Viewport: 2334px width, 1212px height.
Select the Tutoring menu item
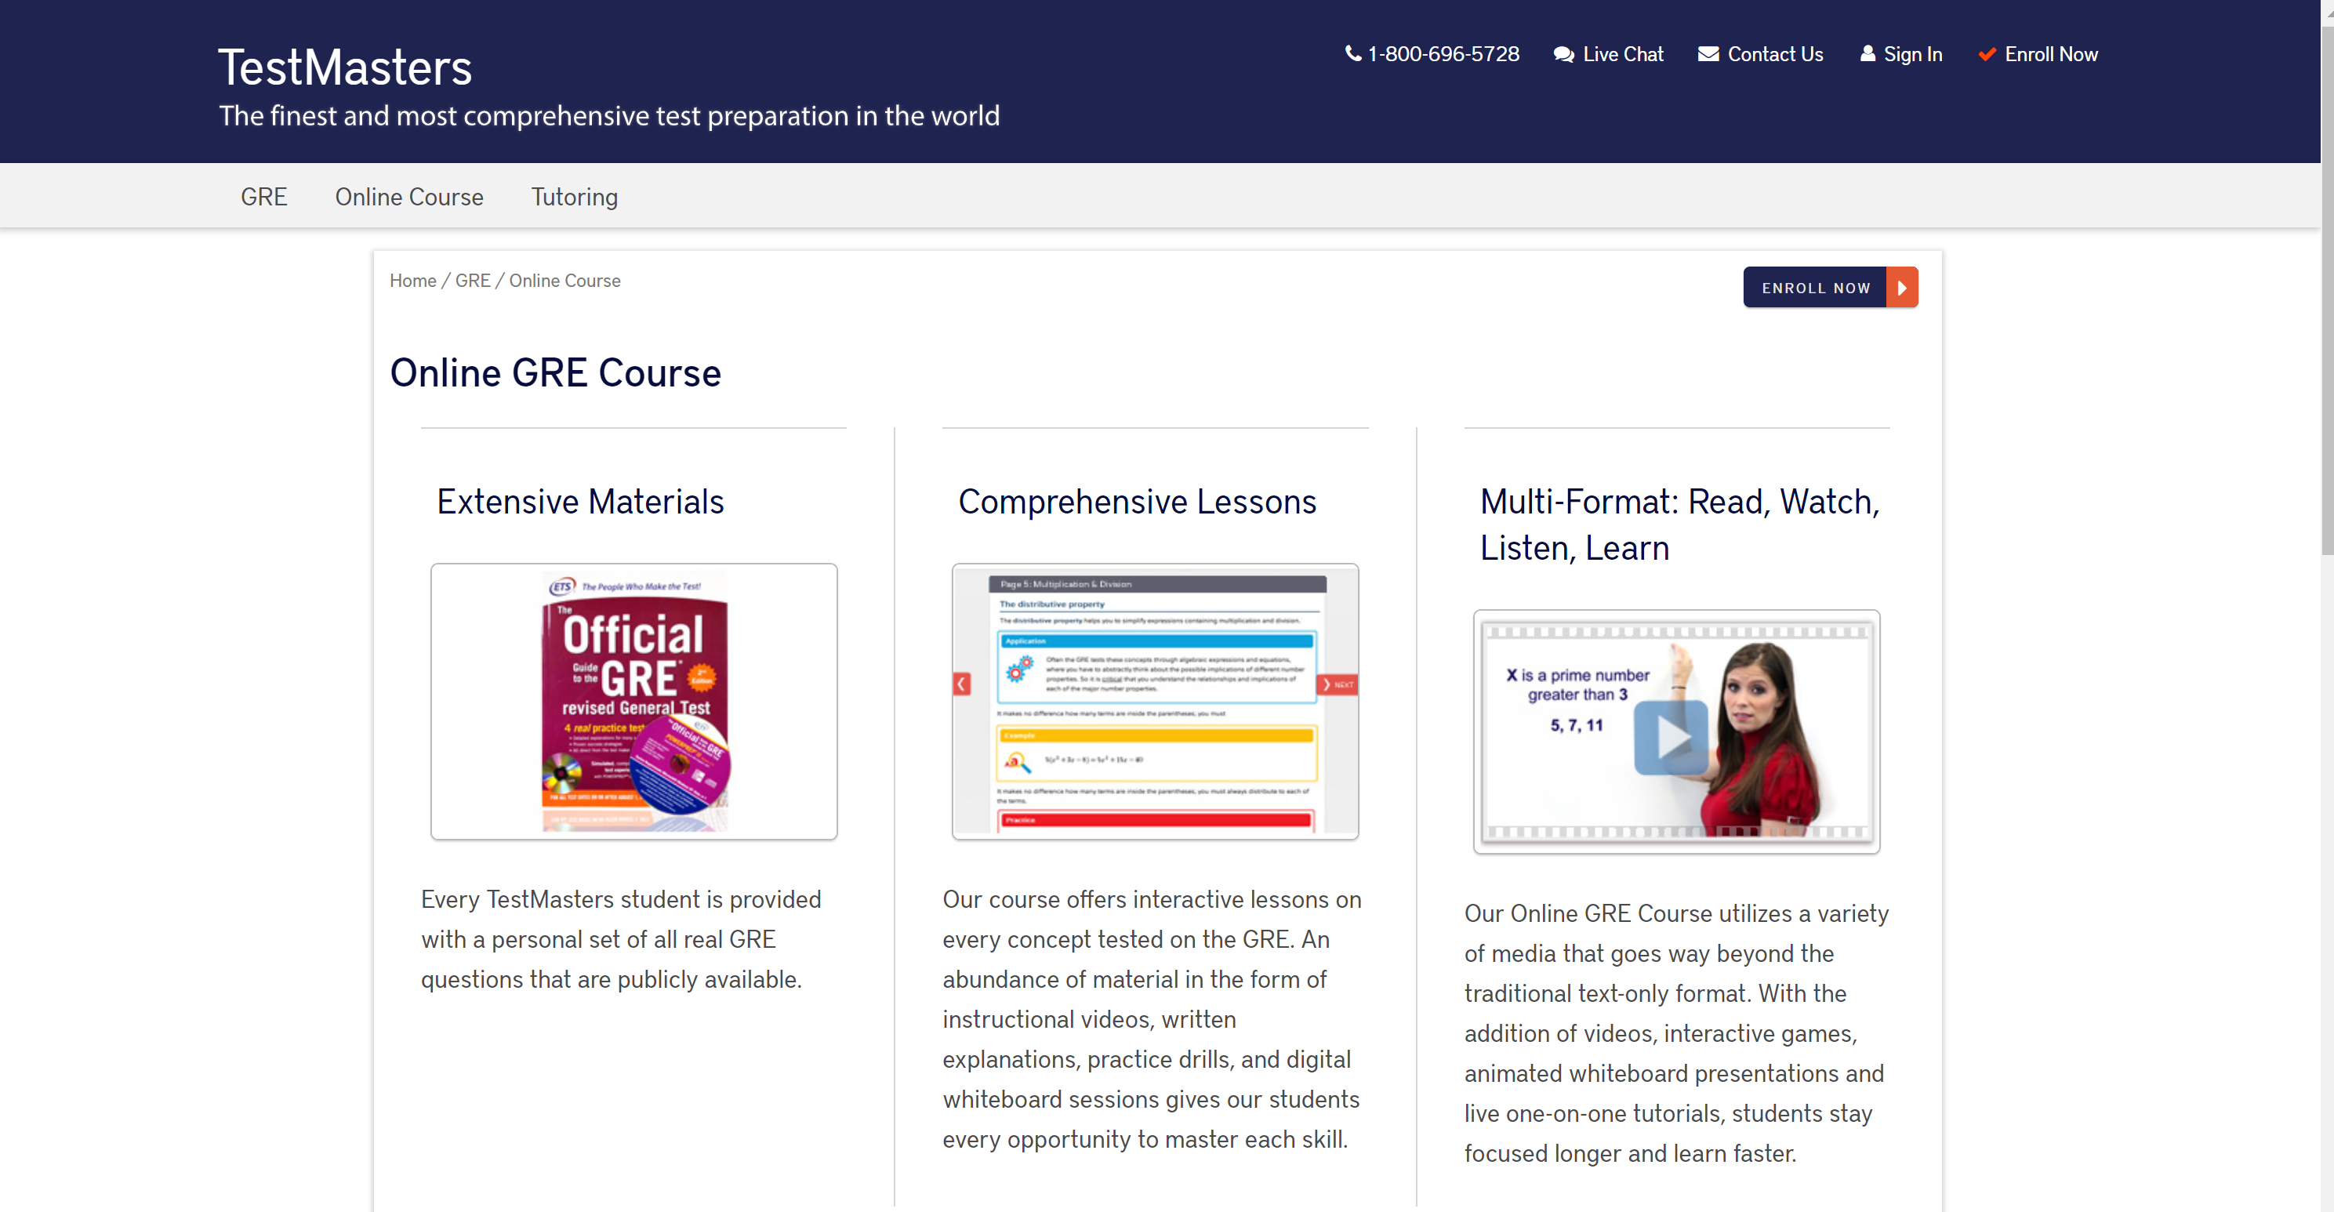(575, 197)
